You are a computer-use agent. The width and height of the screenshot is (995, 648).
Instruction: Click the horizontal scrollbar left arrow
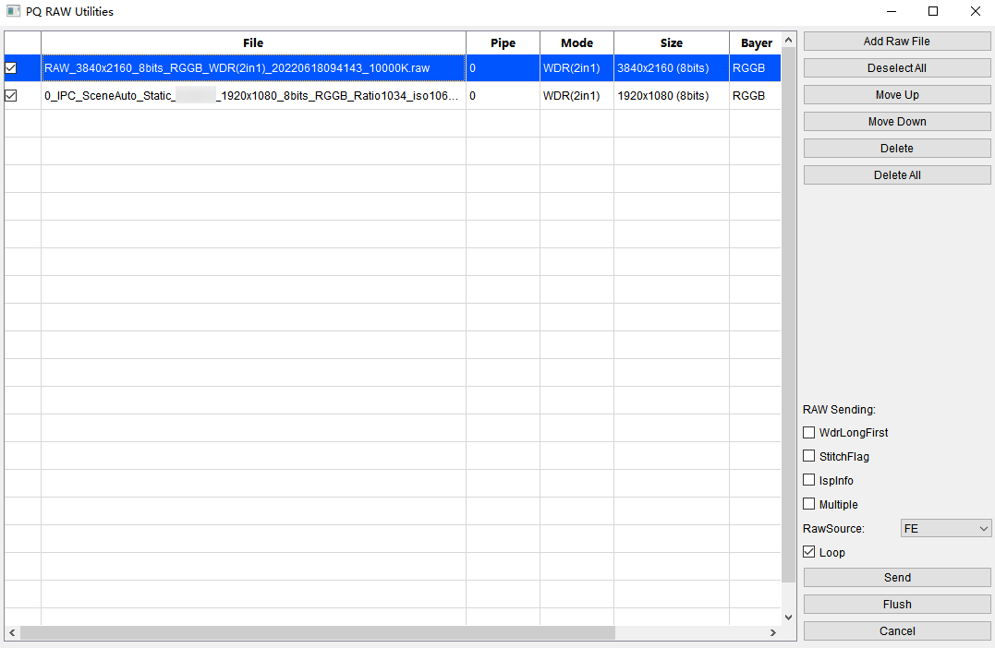click(12, 633)
